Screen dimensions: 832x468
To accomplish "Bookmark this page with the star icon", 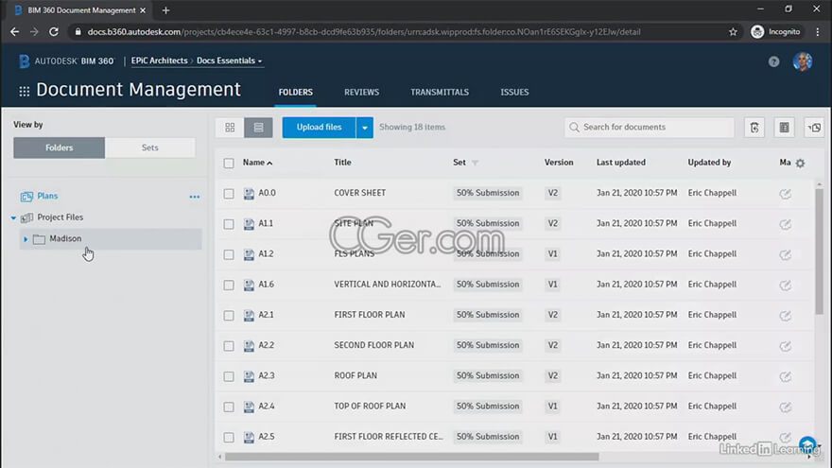I will click(x=733, y=32).
